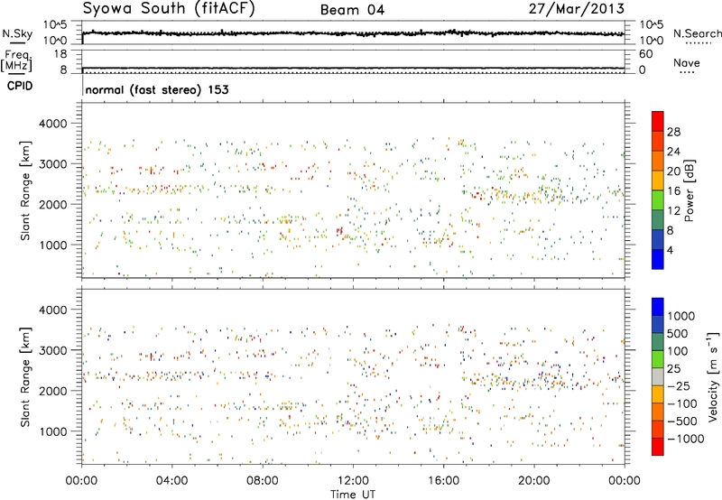
Task: Click the 'Freq. [MHz]' axis label
Action: pos(16,61)
